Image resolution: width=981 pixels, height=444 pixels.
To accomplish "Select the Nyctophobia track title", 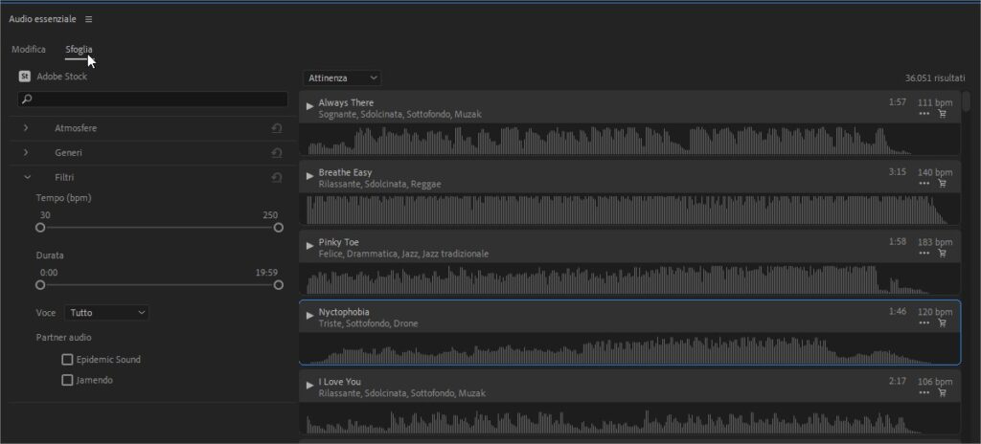I will point(344,312).
